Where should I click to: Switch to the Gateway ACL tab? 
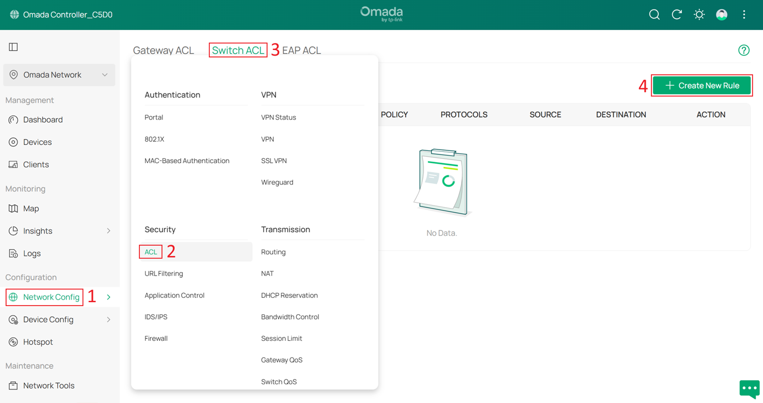point(163,50)
